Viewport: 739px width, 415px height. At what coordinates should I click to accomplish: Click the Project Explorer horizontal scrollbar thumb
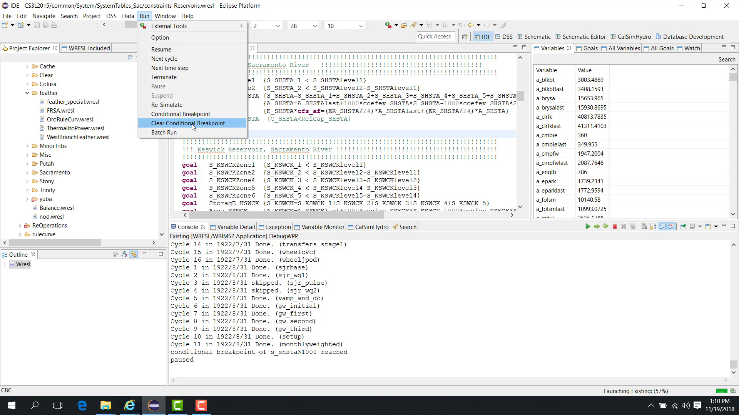pyautogui.click(x=55, y=243)
